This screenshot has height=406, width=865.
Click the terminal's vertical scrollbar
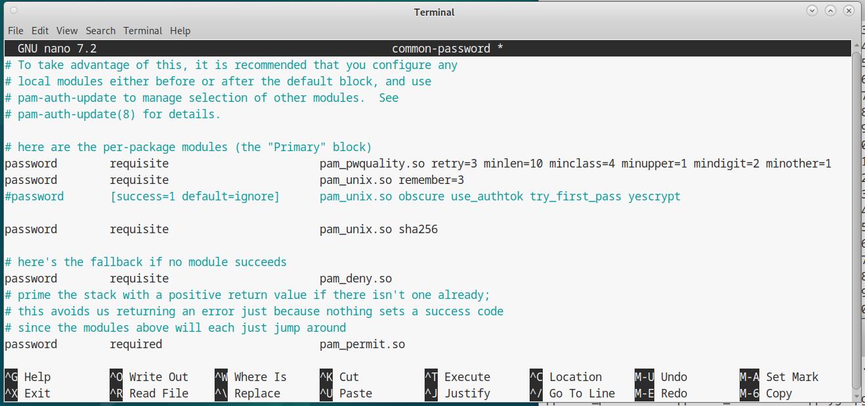click(856, 217)
